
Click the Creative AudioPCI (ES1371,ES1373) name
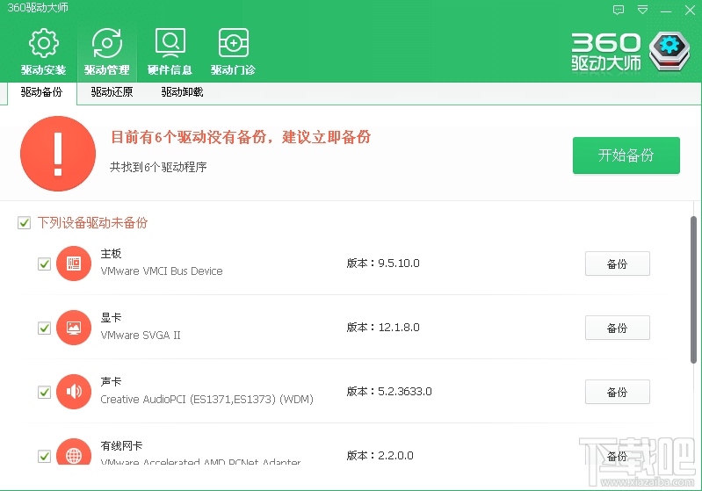206,400
